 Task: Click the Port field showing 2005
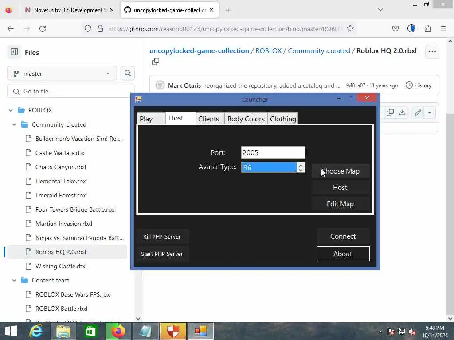click(273, 152)
